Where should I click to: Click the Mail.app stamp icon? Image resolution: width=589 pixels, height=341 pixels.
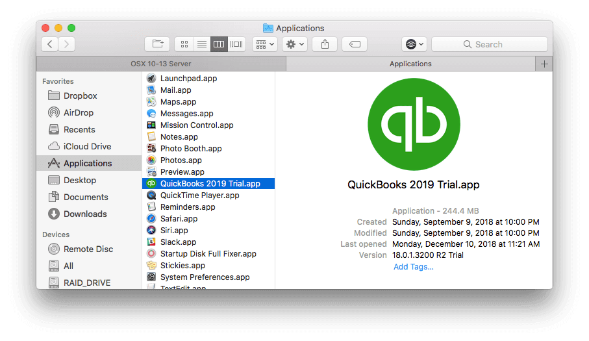point(151,90)
